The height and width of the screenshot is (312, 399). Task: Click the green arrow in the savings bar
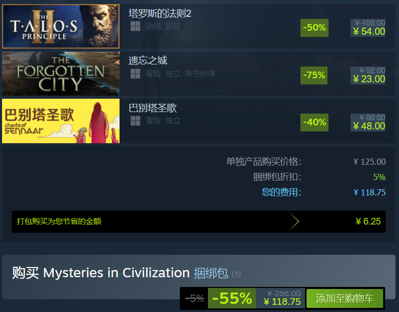pos(294,221)
